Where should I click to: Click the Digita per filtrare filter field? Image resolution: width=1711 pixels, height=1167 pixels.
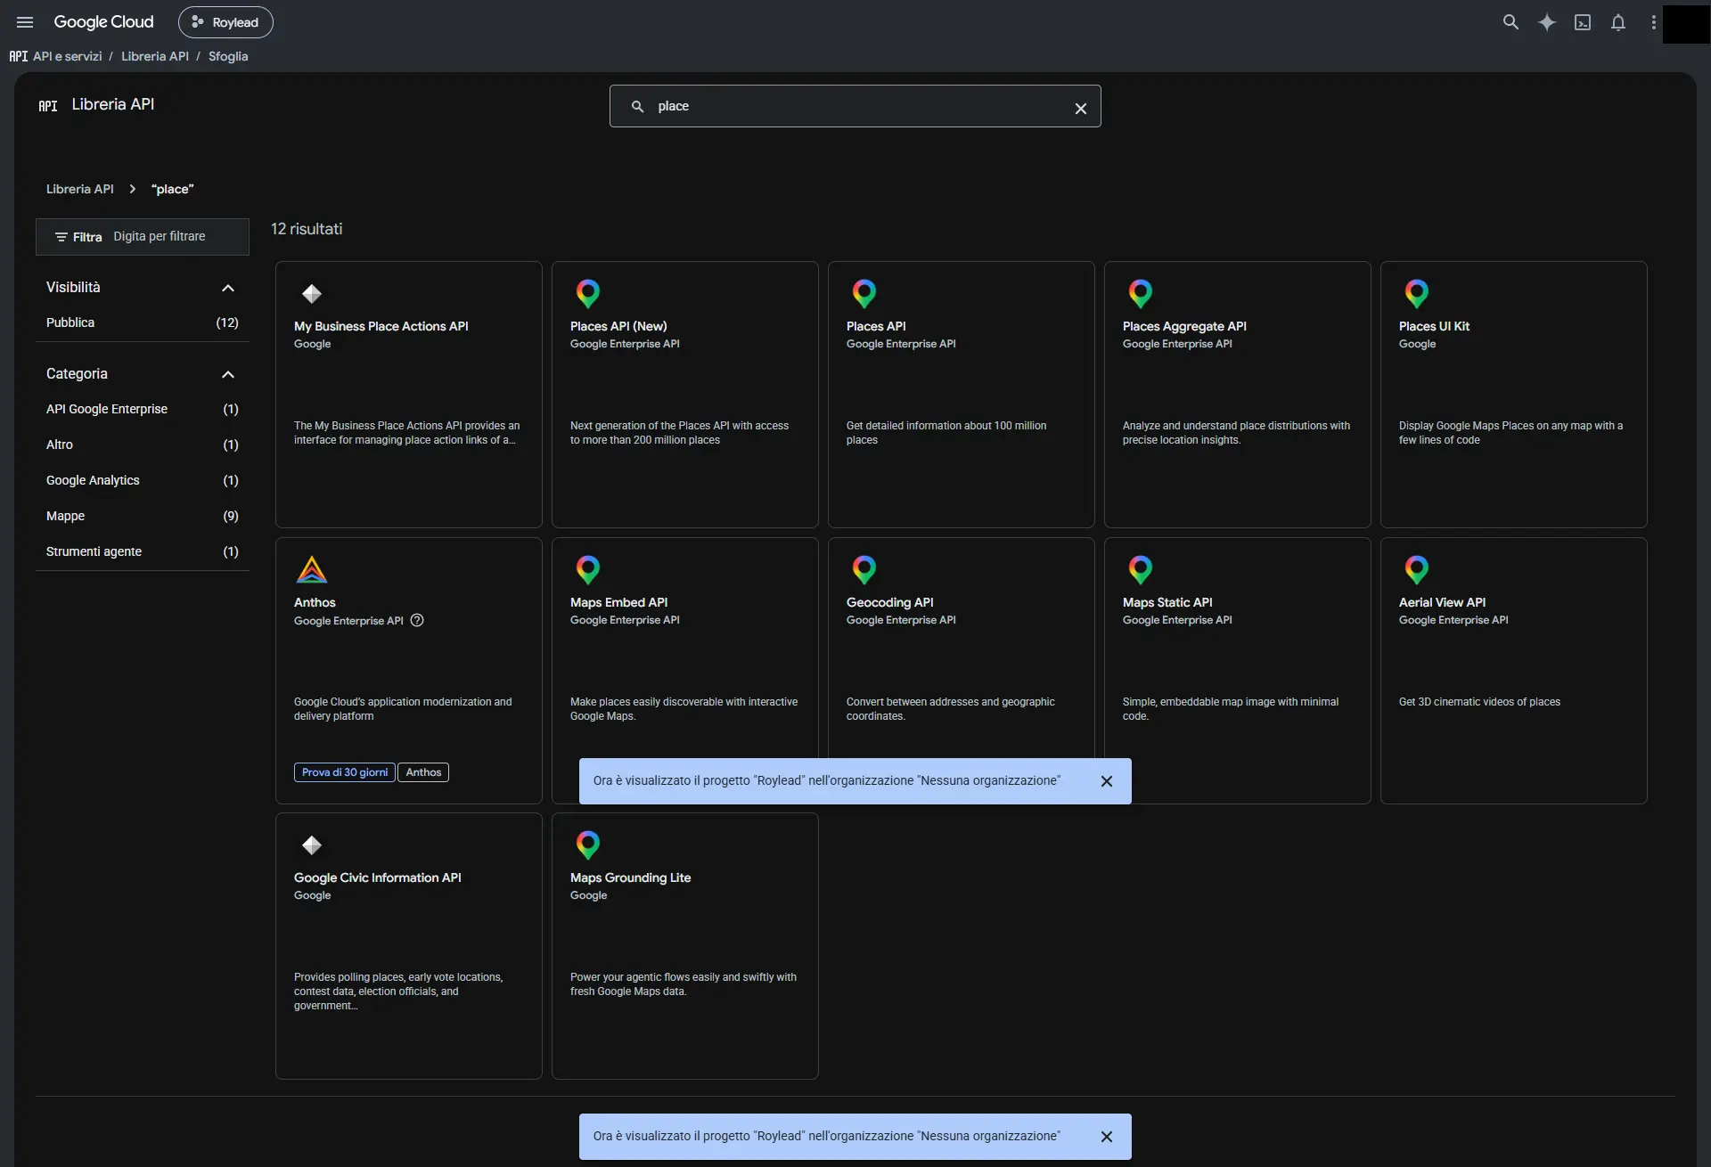click(160, 236)
